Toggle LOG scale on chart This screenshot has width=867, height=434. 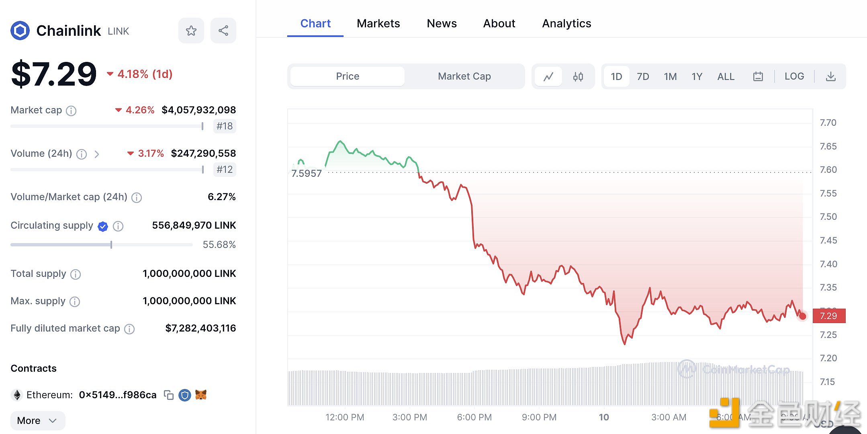coord(794,76)
